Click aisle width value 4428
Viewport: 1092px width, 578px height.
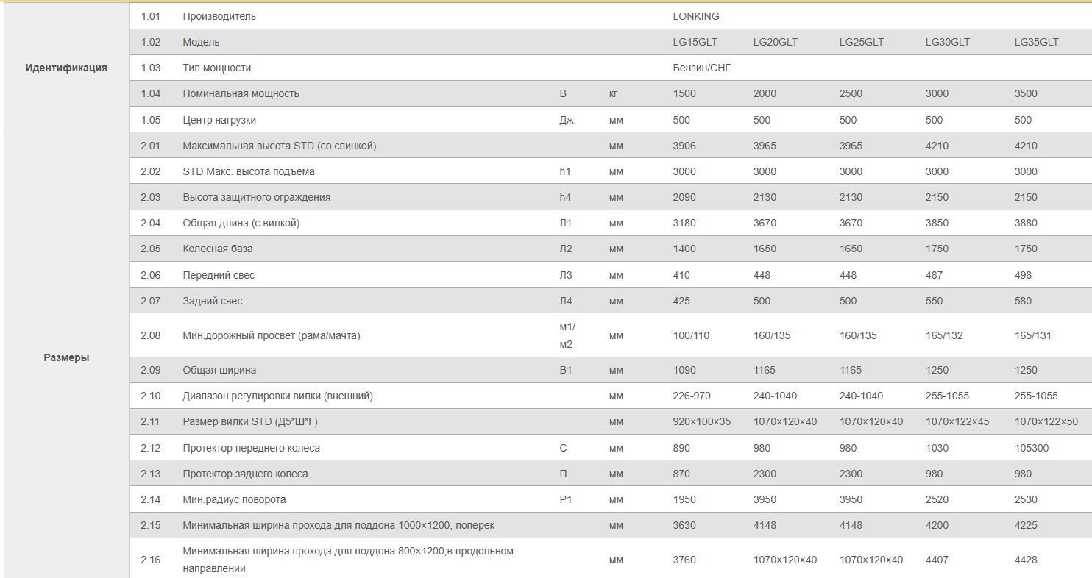(x=1026, y=560)
